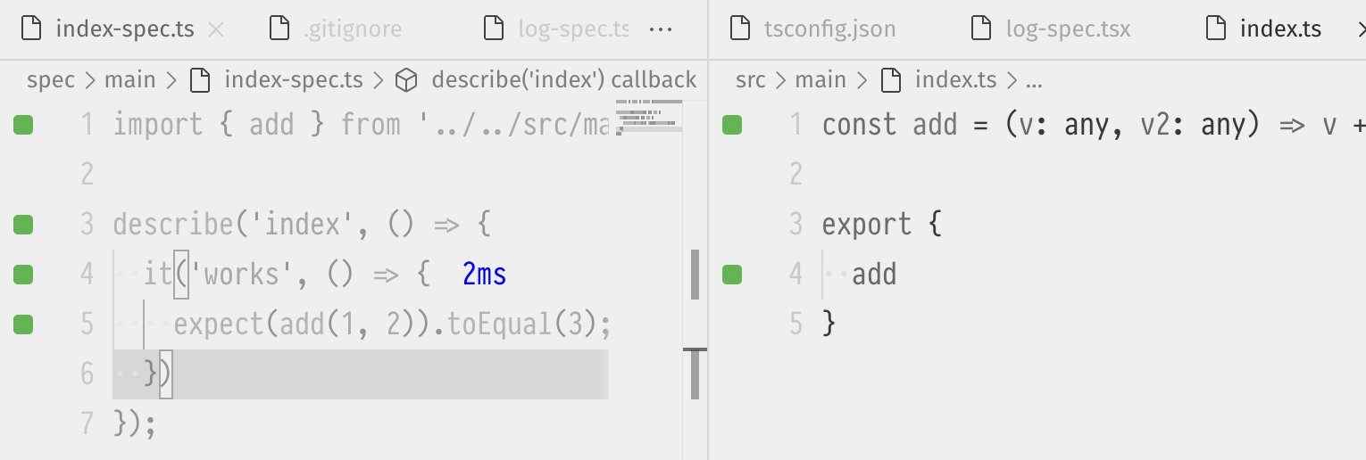Image resolution: width=1366 pixels, height=460 pixels.
Task: Click the 2ms test duration label
Action: 485,275
